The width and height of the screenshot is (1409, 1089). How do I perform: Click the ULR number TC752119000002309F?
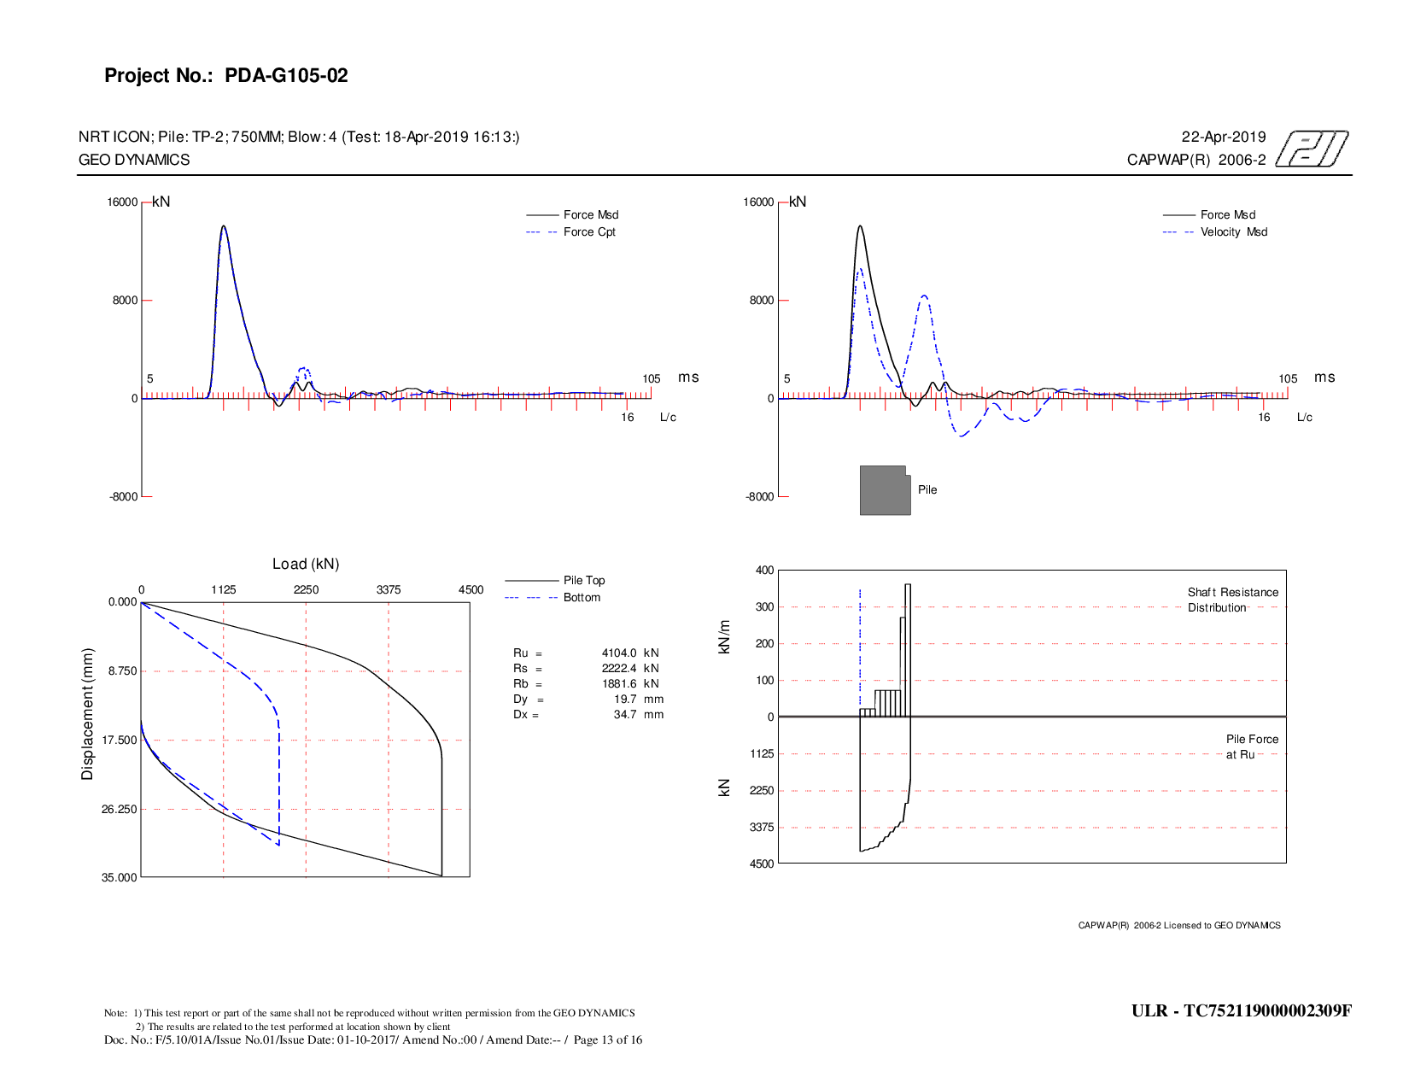coord(1241,1011)
